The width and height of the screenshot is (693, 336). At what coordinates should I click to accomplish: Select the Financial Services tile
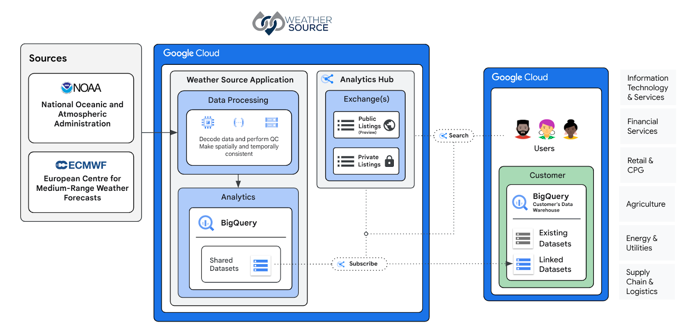[648, 126]
